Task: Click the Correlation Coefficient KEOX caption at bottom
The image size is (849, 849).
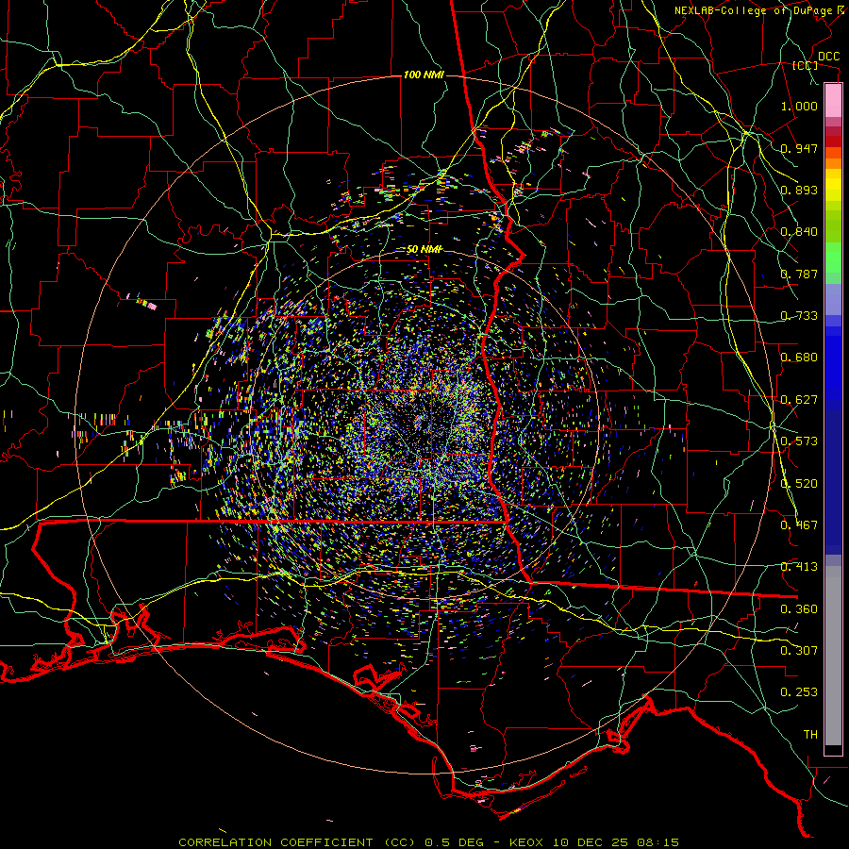Action: (x=428, y=842)
